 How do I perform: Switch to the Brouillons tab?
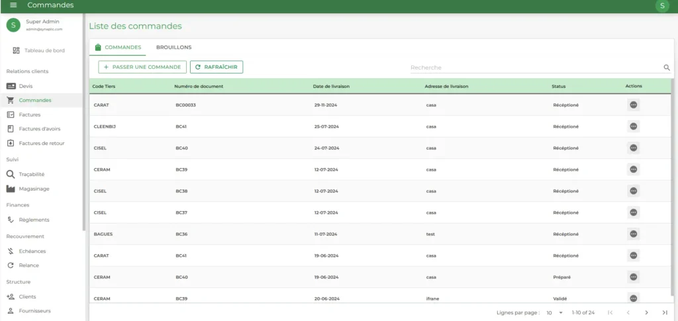pos(174,48)
